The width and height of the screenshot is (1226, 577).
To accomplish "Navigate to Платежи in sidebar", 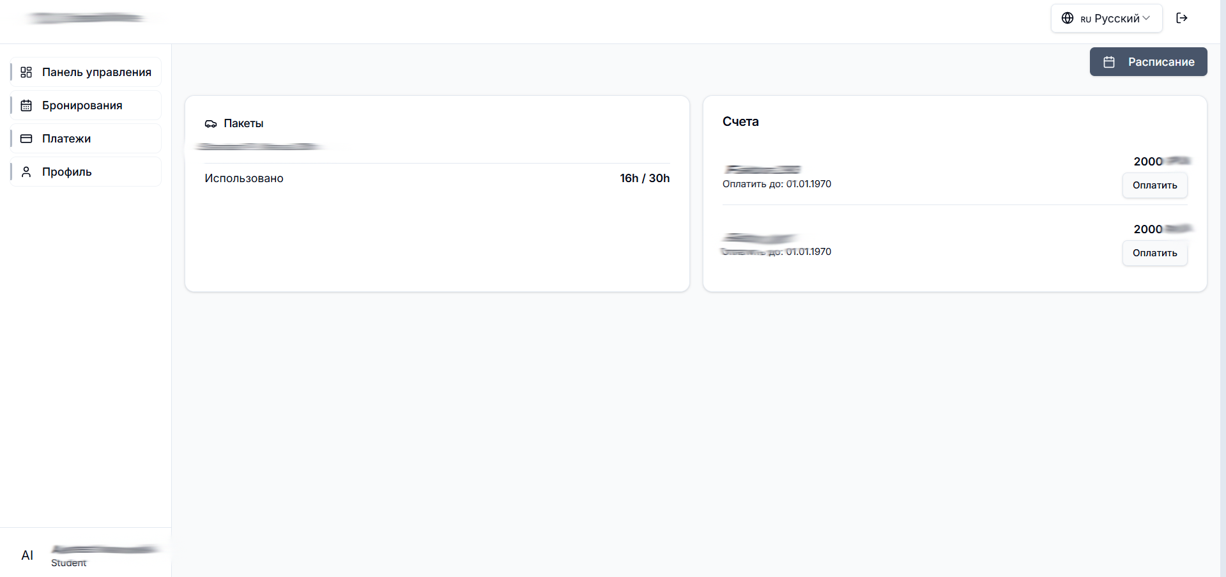I will click(66, 139).
